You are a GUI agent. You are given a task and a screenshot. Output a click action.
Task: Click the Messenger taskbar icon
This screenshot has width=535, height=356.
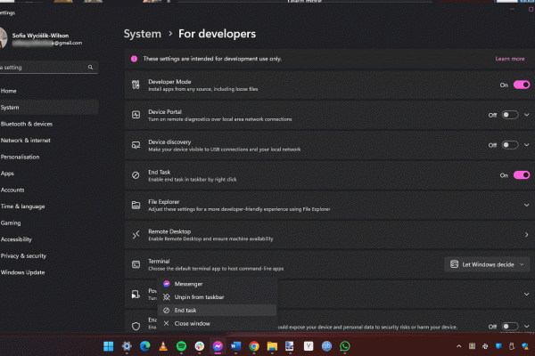pos(218,346)
